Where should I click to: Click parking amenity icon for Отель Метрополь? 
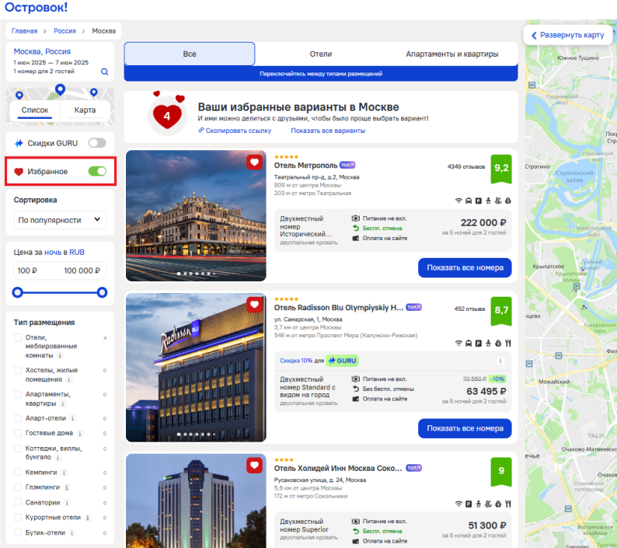tap(479, 201)
